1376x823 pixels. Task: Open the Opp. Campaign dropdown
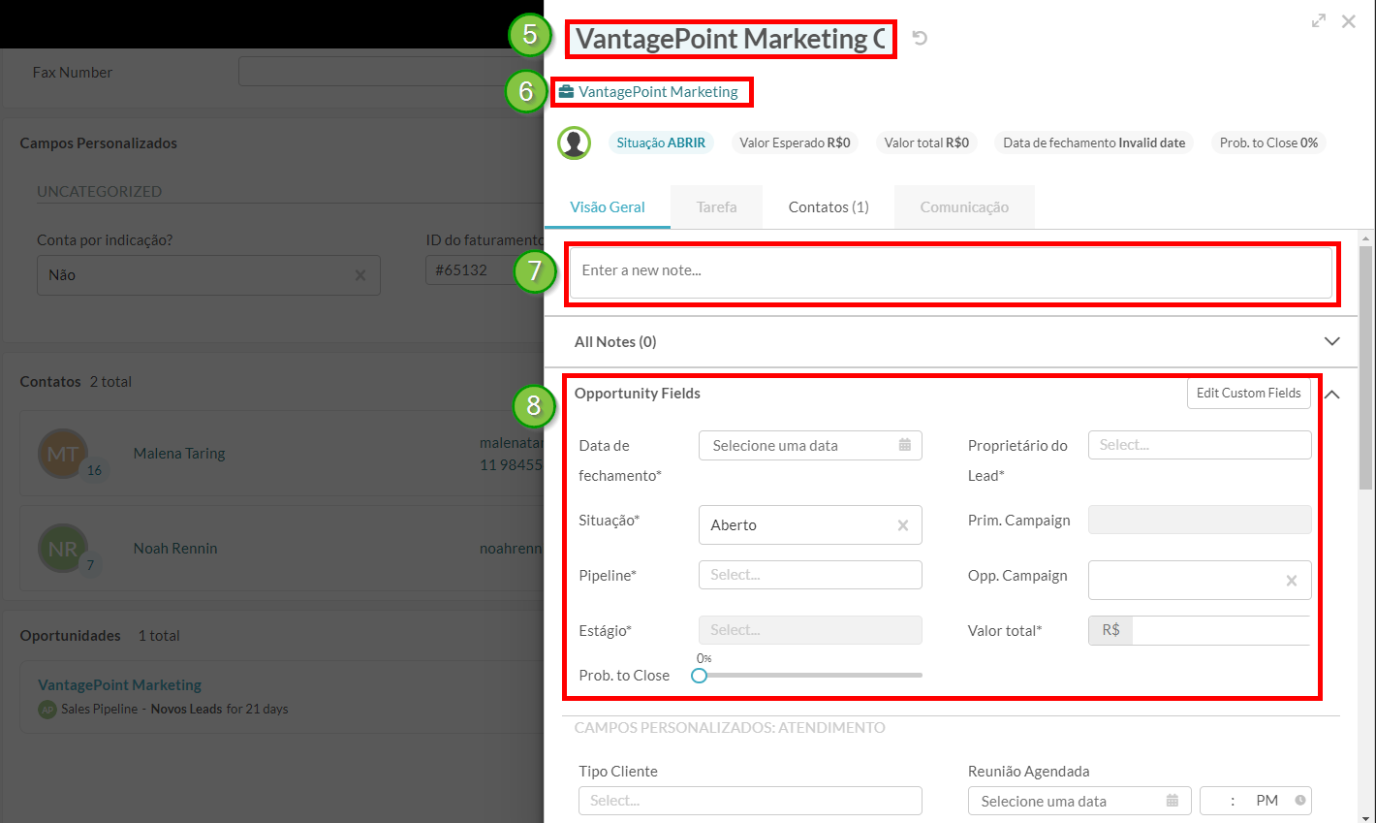click(1200, 580)
